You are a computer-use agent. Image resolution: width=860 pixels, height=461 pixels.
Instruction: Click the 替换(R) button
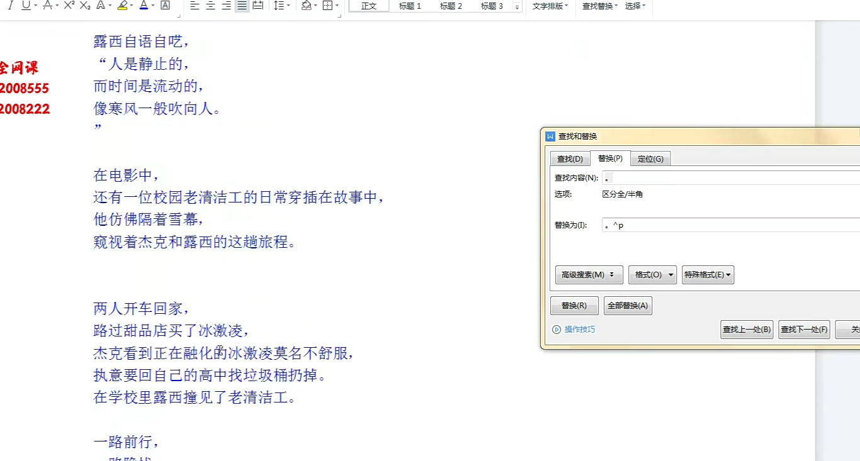click(574, 306)
